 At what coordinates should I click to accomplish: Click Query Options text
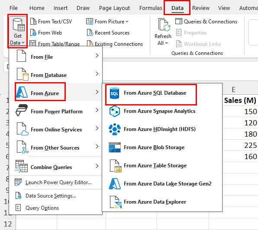pos(42,208)
